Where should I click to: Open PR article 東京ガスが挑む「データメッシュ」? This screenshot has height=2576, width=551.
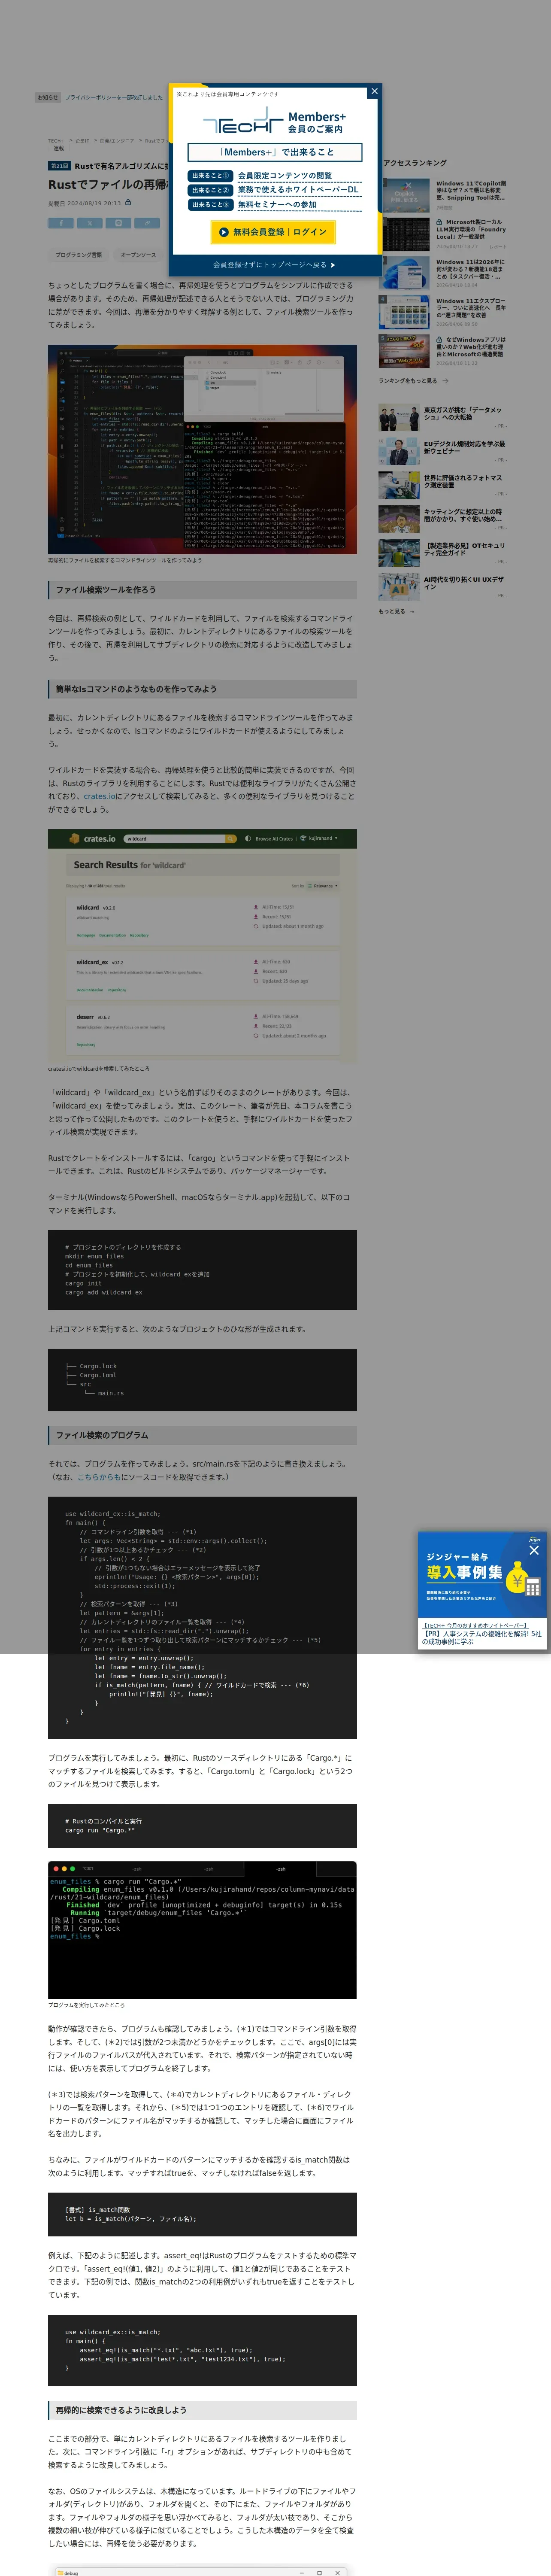pos(464,414)
